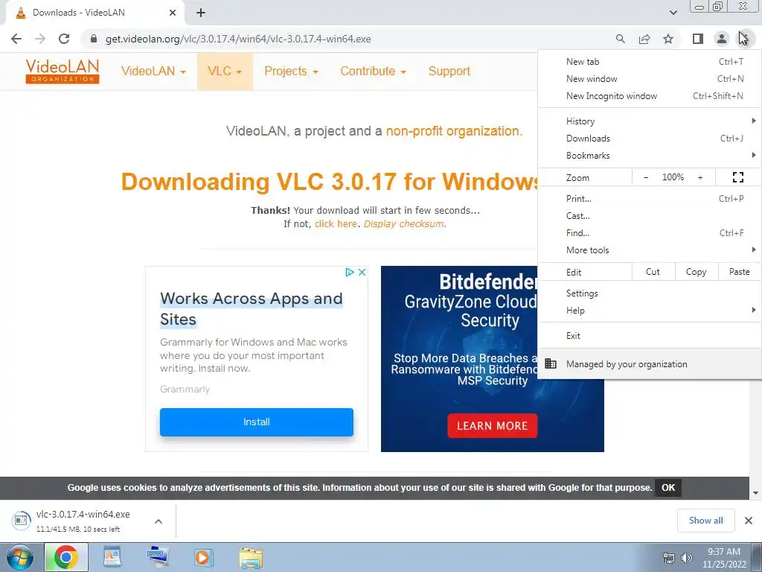Screen dimensions: 762x572
Task: Click the 'click here' download link
Action: pos(336,223)
